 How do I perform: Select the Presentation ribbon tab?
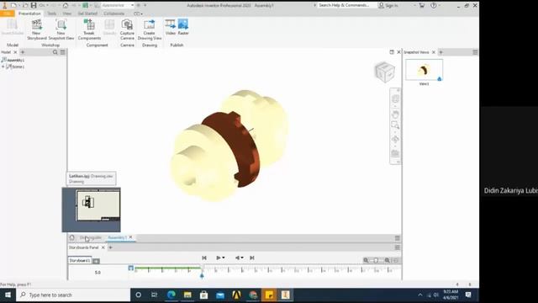[x=29, y=13]
